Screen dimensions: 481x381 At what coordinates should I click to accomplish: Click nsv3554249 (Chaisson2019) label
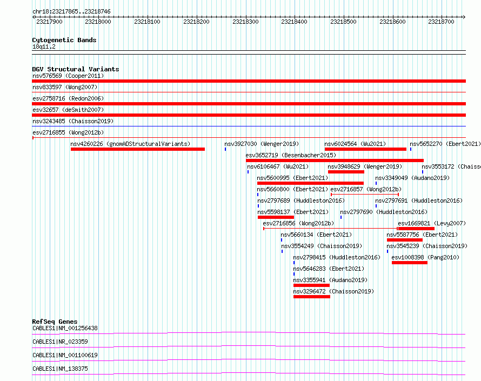[x=322, y=246]
